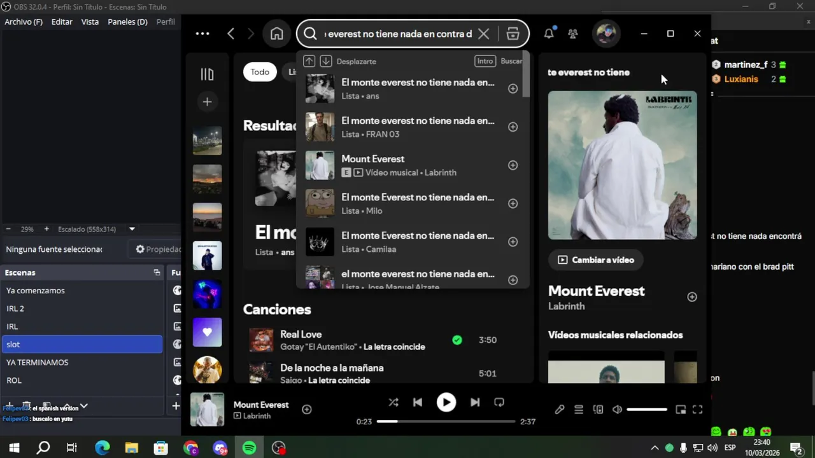This screenshot has height=458, width=815.
Task: Open Labrinth artist link in side panel
Action: [566, 306]
